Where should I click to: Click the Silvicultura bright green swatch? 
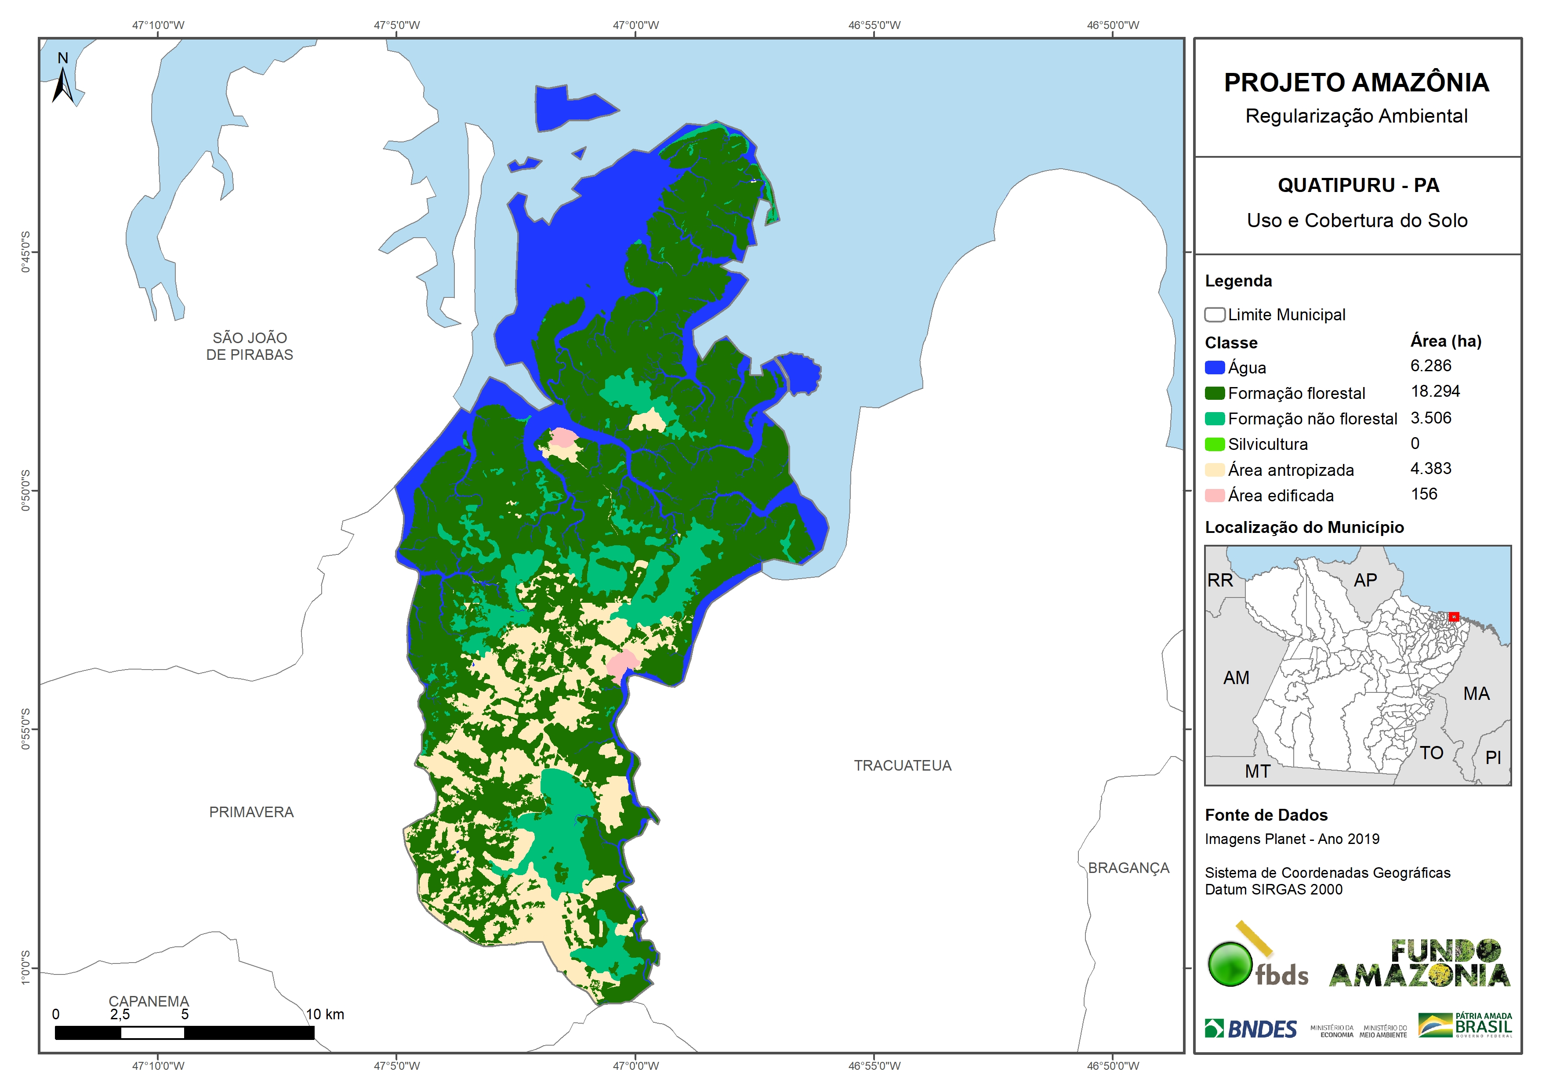pyautogui.click(x=1214, y=444)
